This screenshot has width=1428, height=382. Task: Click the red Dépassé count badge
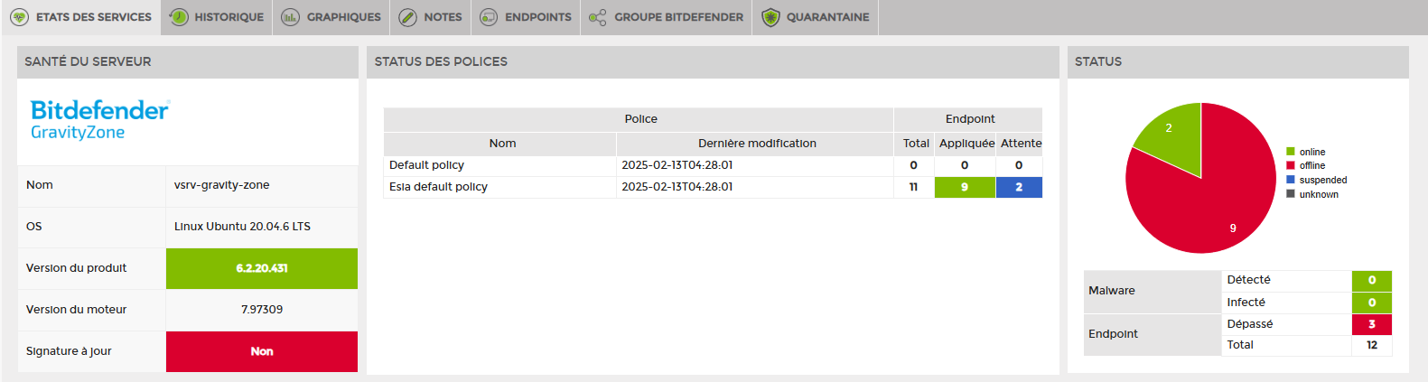pos(1371,324)
